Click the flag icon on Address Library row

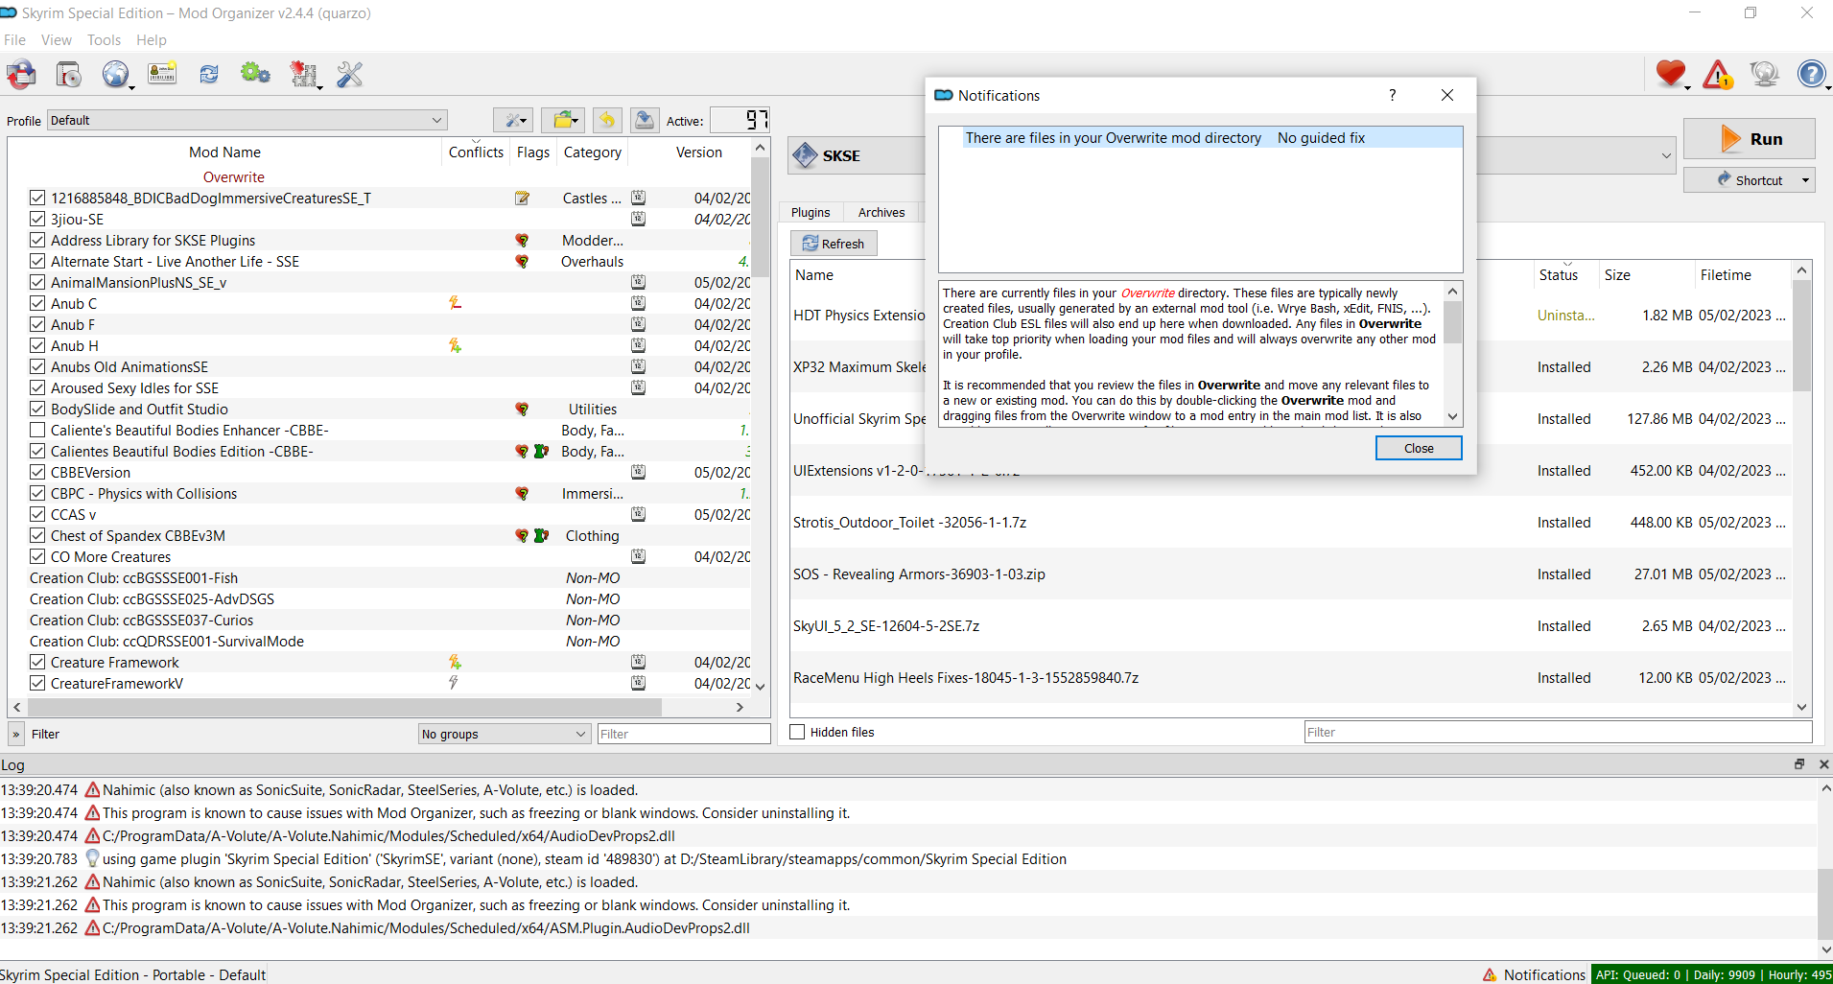(522, 241)
